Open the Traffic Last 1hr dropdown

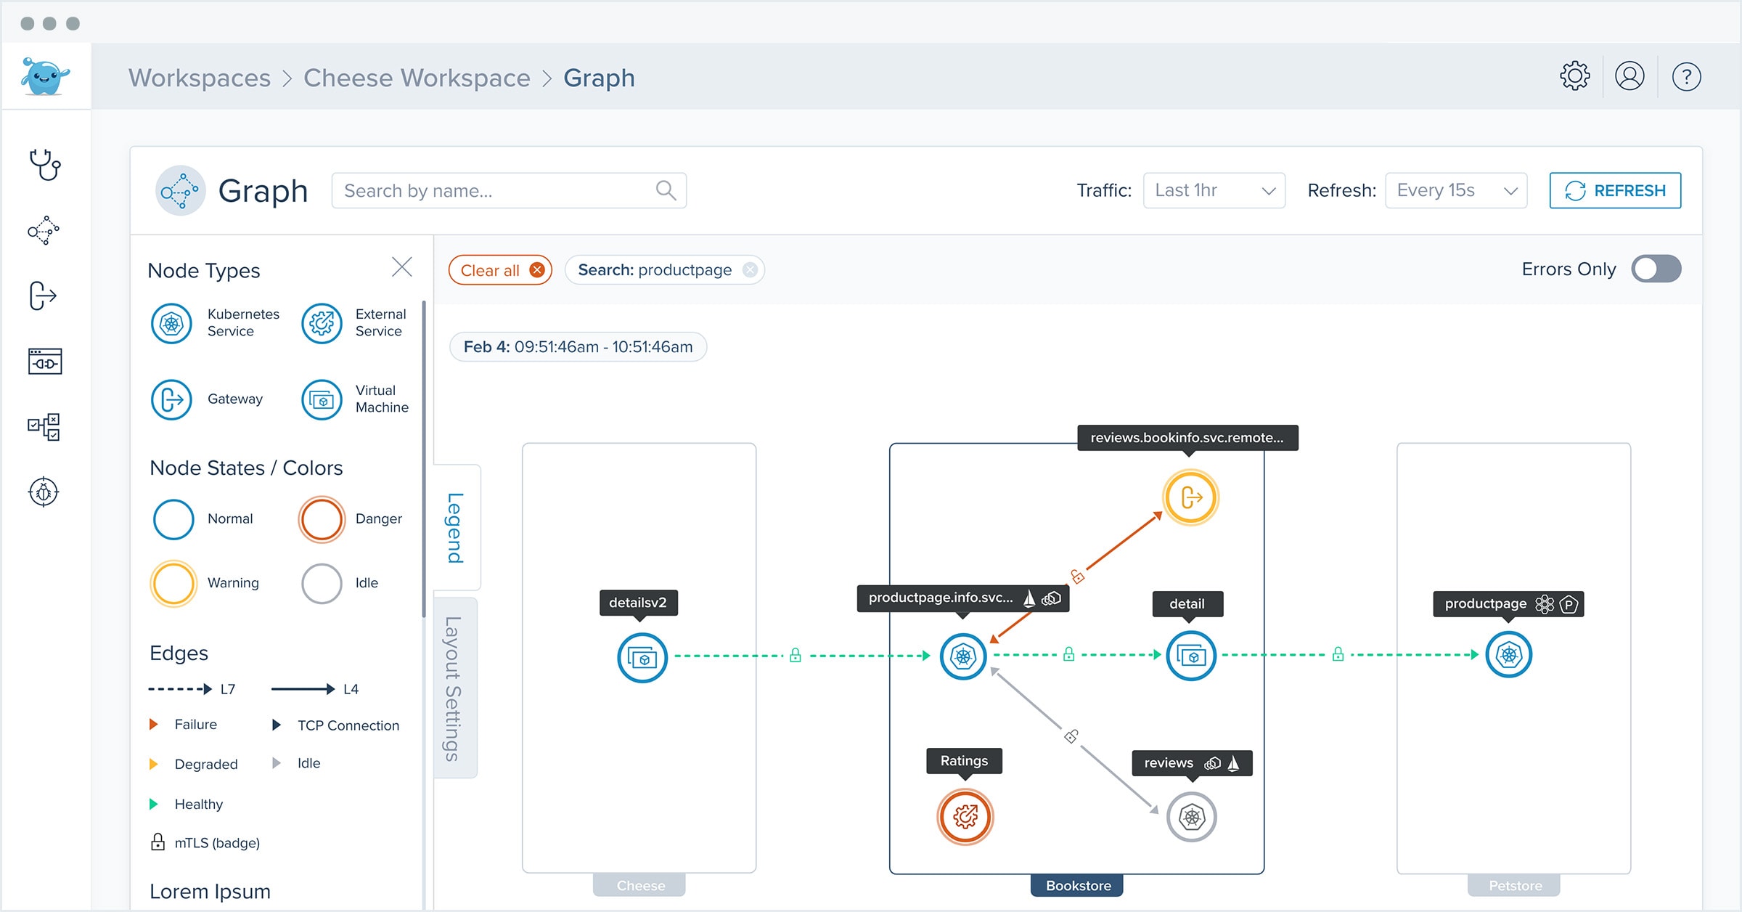(x=1214, y=190)
